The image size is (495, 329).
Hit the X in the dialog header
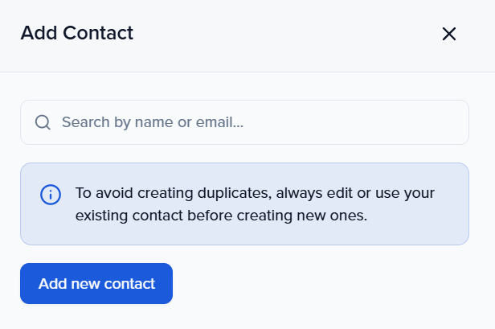(449, 34)
